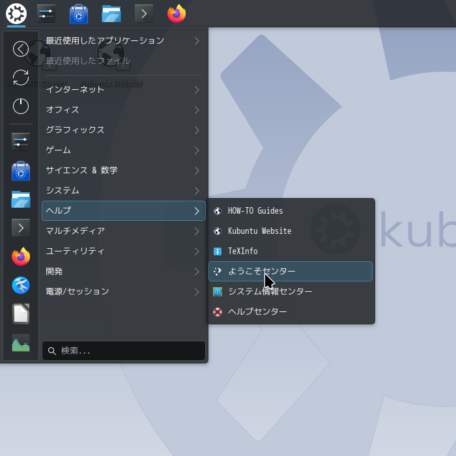Click the restart icon in the sidebar

tap(21, 78)
